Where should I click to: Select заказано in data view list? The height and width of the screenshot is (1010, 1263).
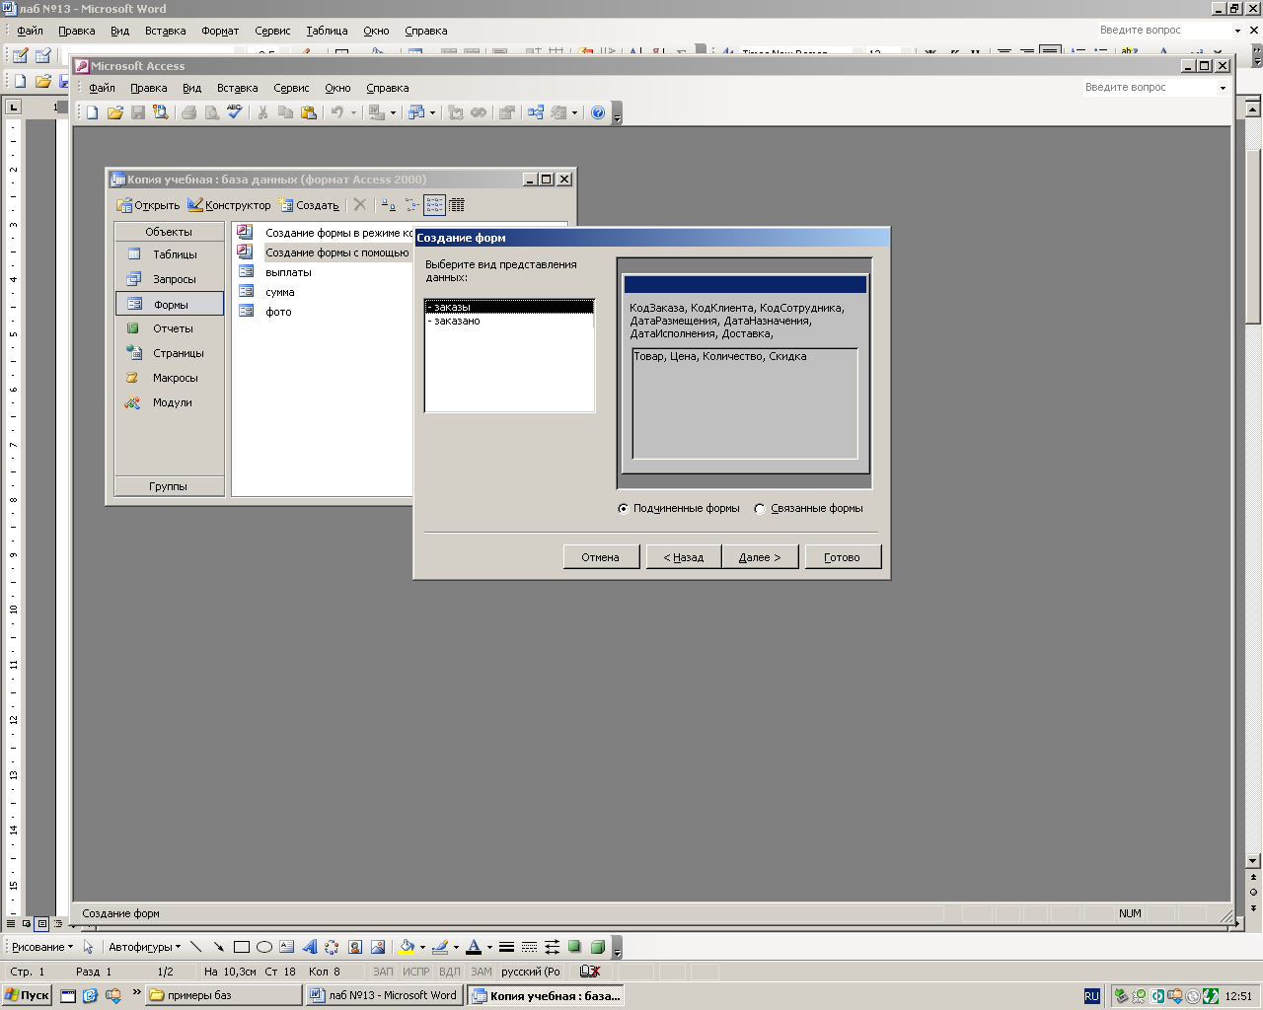509,321
